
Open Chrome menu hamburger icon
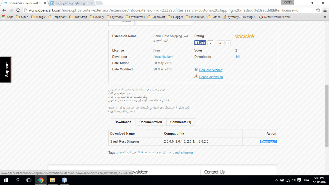(325, 10)
